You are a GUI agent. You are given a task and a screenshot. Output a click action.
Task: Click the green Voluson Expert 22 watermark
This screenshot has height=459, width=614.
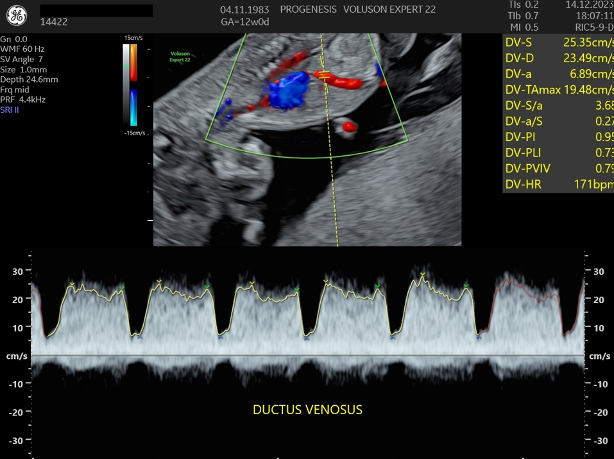tap(180, 57)
